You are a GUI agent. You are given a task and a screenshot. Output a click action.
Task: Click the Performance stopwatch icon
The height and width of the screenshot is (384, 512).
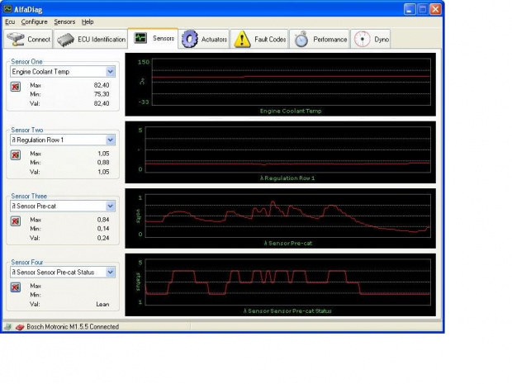(x=301, y=39)
